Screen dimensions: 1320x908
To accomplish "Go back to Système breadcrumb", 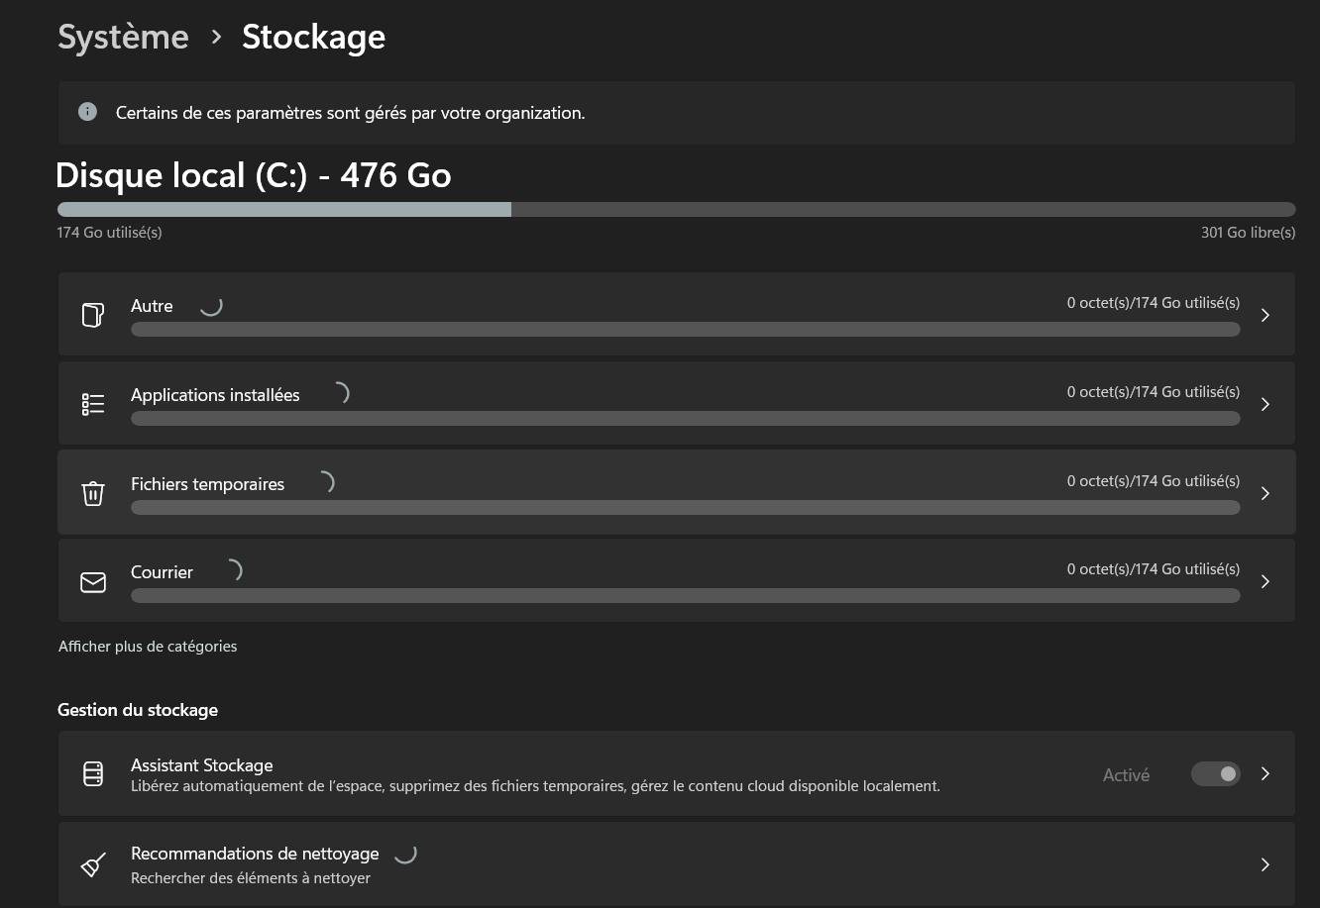I will (x=123, y=38).
